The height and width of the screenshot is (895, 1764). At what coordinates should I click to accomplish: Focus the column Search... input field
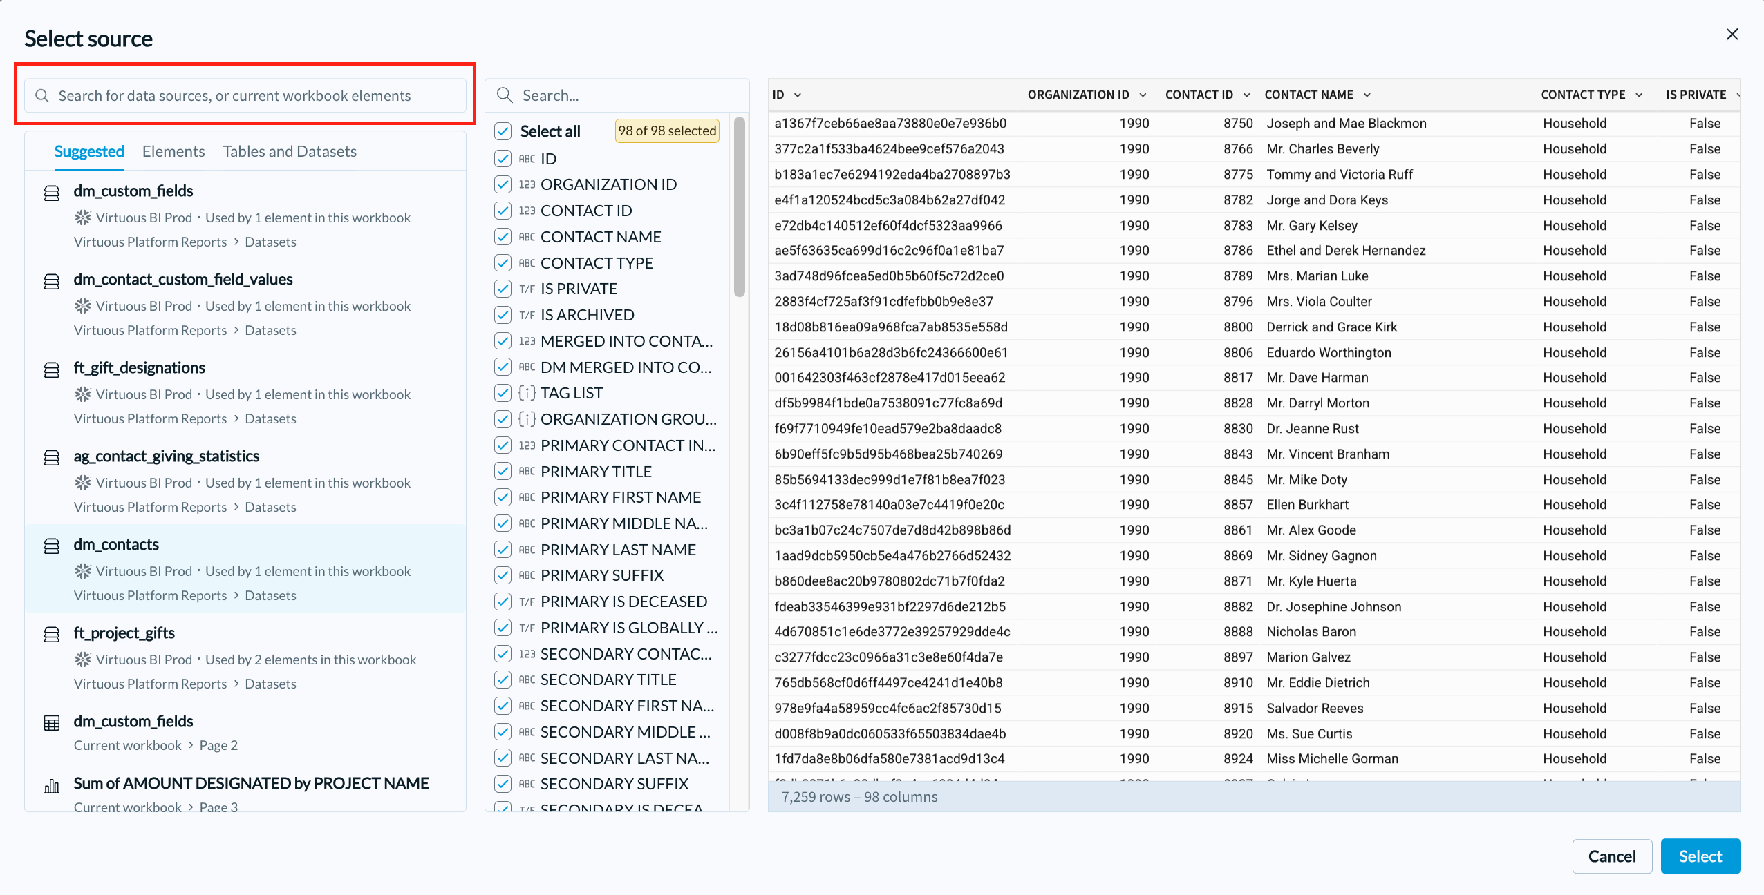tap(617, 95)
